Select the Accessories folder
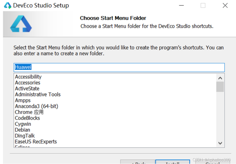The image size is (236, 164). (27, 83)
